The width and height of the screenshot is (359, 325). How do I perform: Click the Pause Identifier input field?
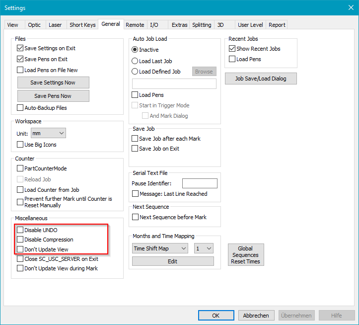[x=200, y=183]
